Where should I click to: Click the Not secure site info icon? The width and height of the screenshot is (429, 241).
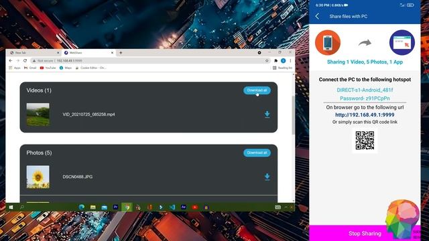pyautogui.click(x=34, y=61)
